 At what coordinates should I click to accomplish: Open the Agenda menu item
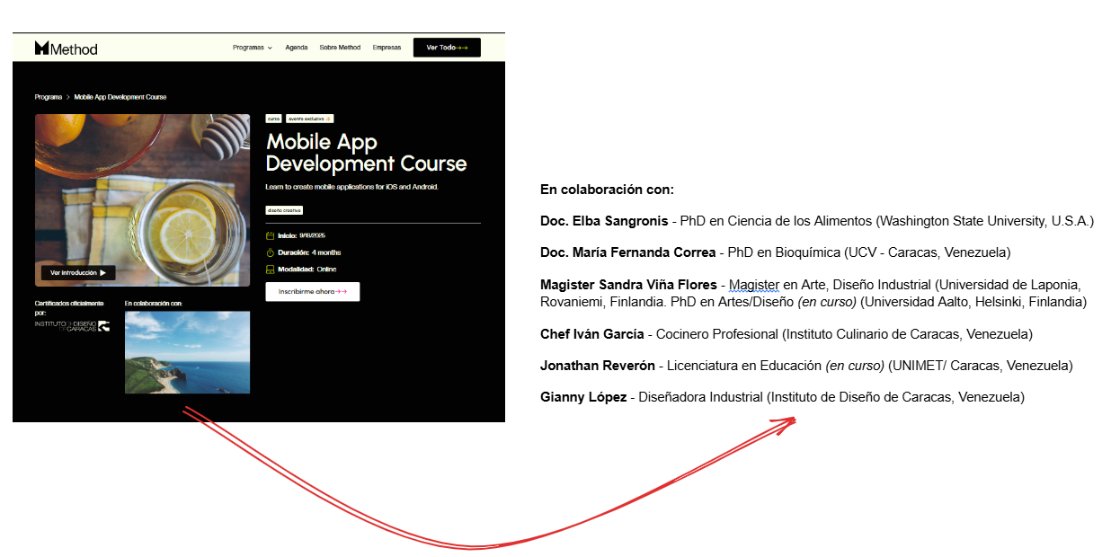point(297,48)
